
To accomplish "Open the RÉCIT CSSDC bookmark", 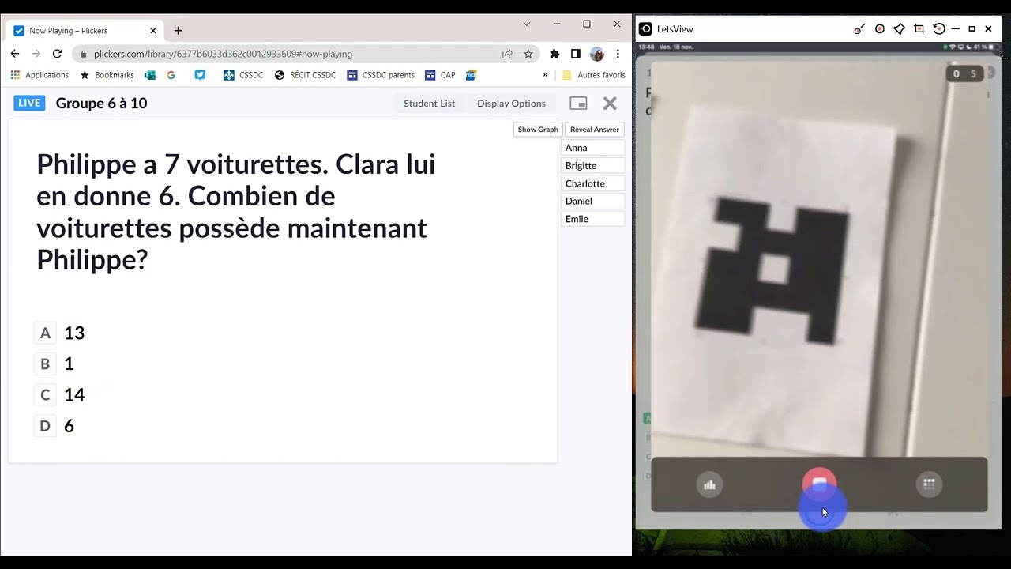I will pos(305,75).
